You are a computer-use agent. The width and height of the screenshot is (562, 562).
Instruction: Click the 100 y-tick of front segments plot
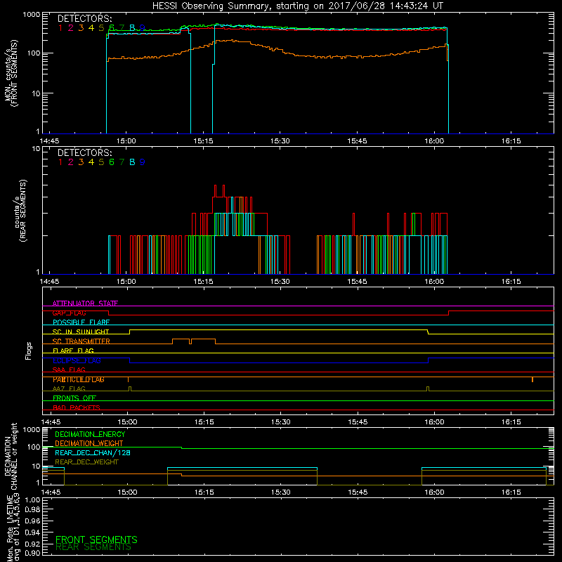pyautogui.click(x=34, y=53)
